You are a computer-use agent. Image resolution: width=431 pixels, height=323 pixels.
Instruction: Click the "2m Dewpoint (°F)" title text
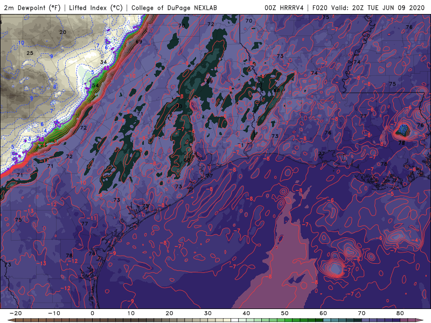(x=32, y=8)
